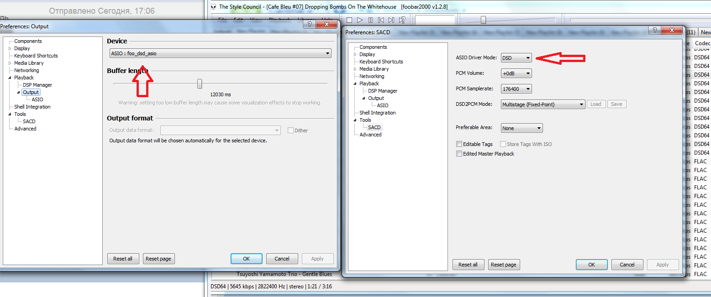The image size is (711, 297).
Task: Click the Load button beside DSD2PCM Mode
Action: click(x=596, y=104)
